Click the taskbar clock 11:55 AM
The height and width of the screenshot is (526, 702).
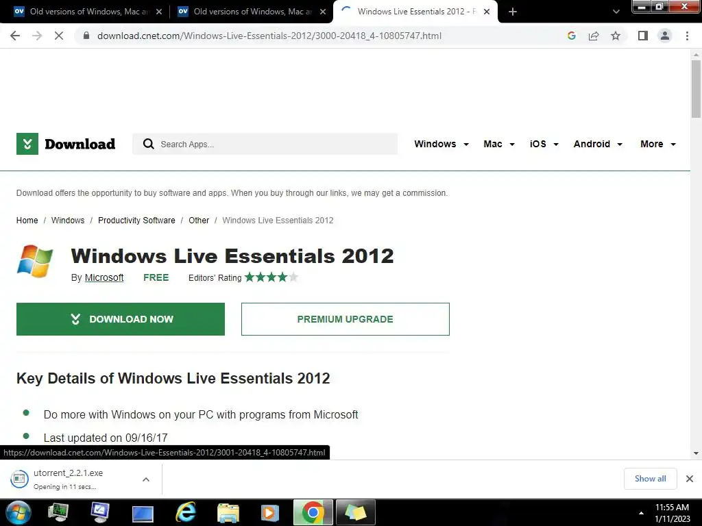click(x=672, y=508)
